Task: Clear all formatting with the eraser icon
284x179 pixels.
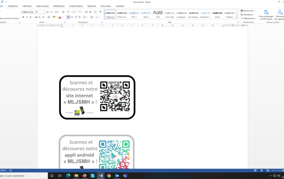Action: coord(63,12)
